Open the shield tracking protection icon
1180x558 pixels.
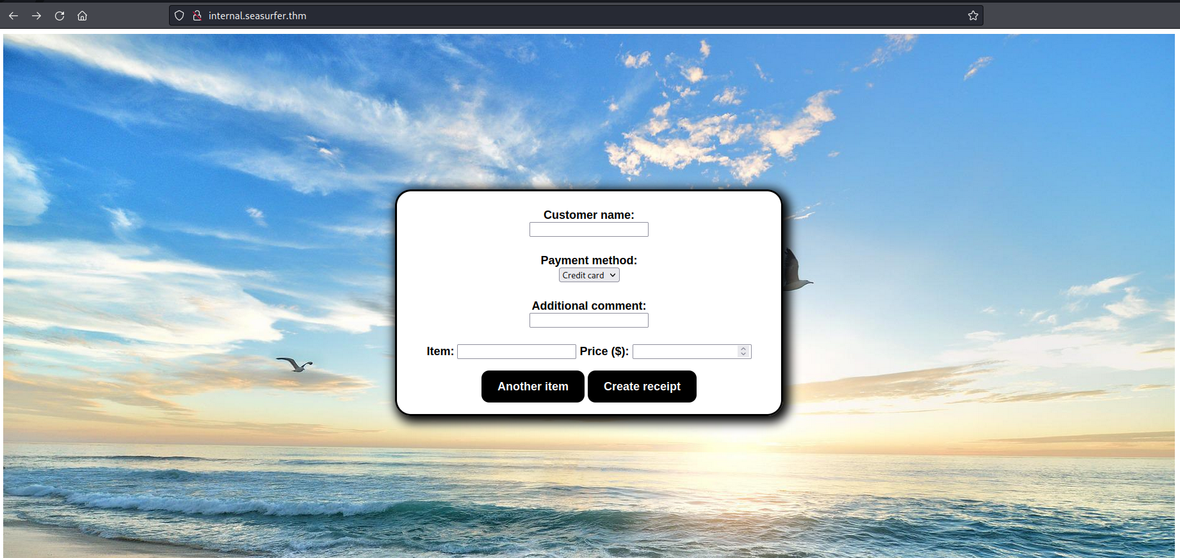click(179, 15)
